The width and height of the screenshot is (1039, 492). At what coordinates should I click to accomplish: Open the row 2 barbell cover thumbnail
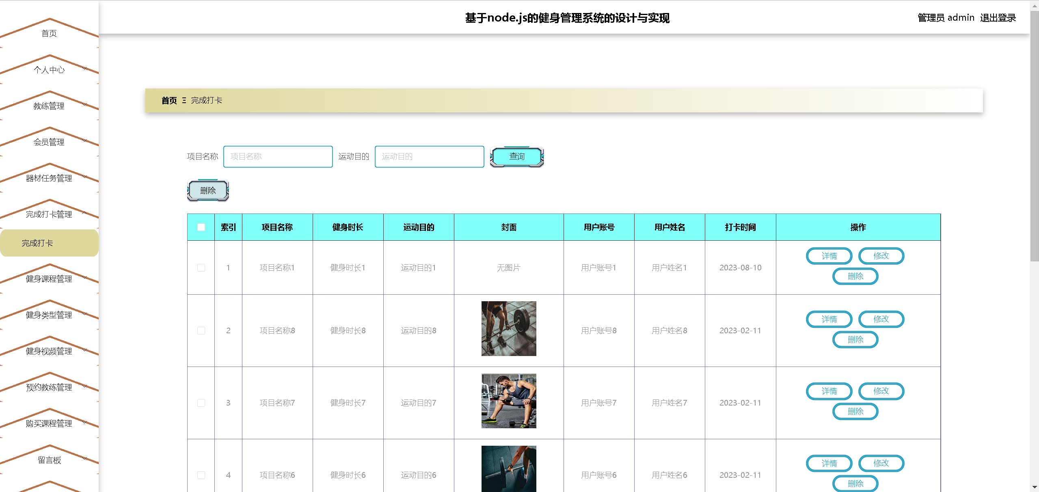508,328
